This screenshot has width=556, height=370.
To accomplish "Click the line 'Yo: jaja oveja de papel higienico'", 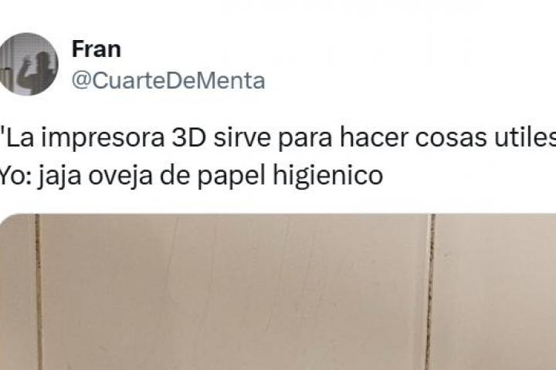I will [191, 175].
